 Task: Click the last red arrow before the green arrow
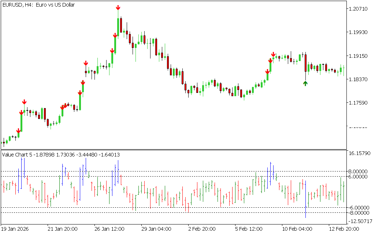(273, 54)
